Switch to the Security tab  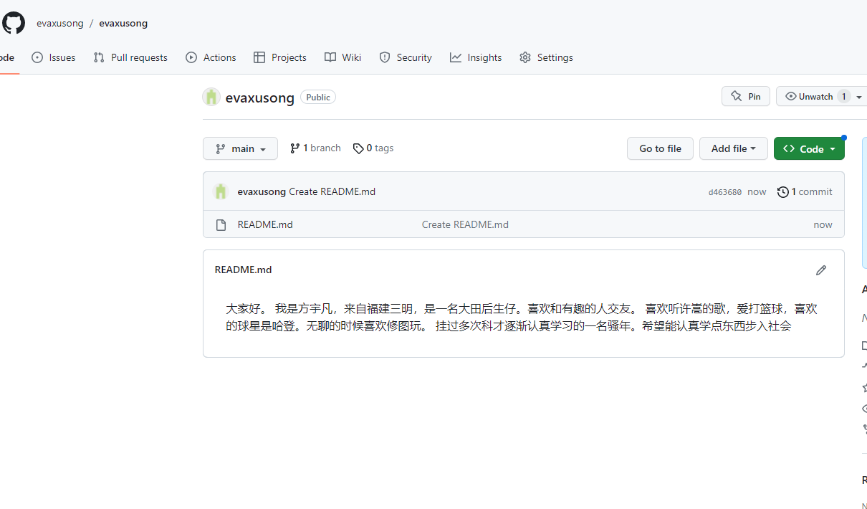tap(406, 57)
